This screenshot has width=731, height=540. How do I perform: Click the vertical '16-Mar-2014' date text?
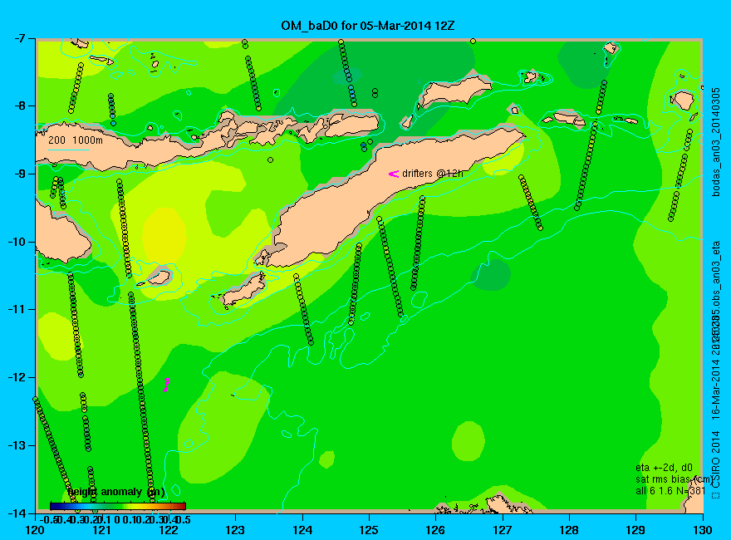click(715, 389)
